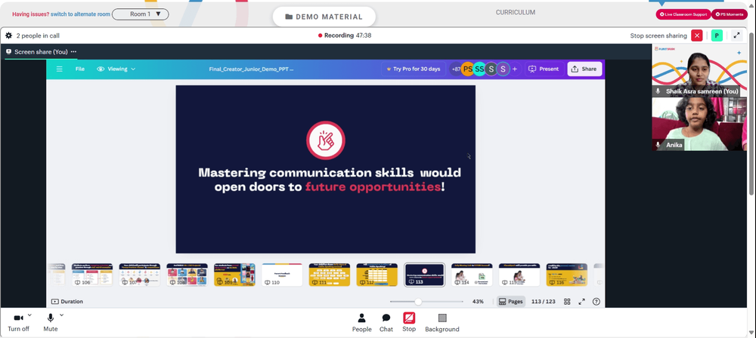Click the Duration button

tap(67, 301)
